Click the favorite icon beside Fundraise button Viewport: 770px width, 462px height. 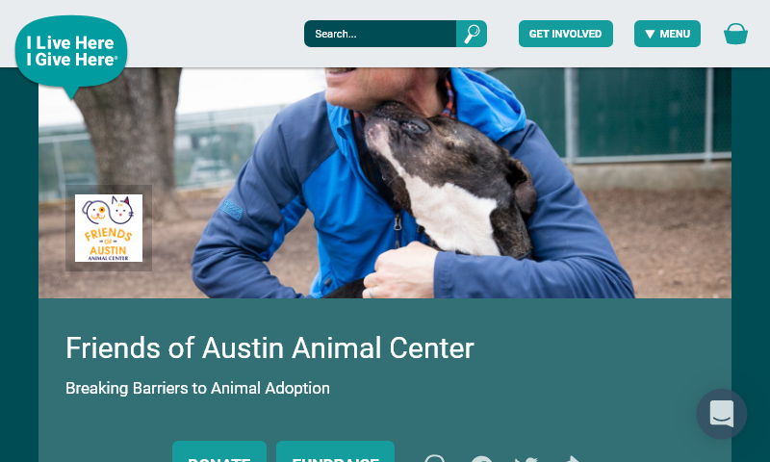[x=435, y=459]
